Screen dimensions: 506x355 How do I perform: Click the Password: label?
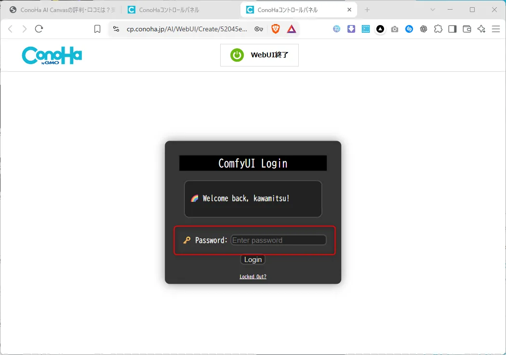click(x=212, y=240)
